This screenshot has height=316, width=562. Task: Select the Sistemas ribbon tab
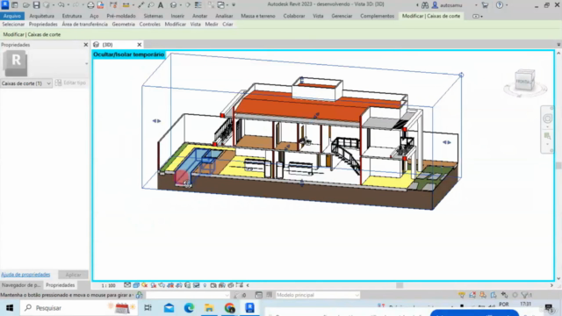[153, 16]
